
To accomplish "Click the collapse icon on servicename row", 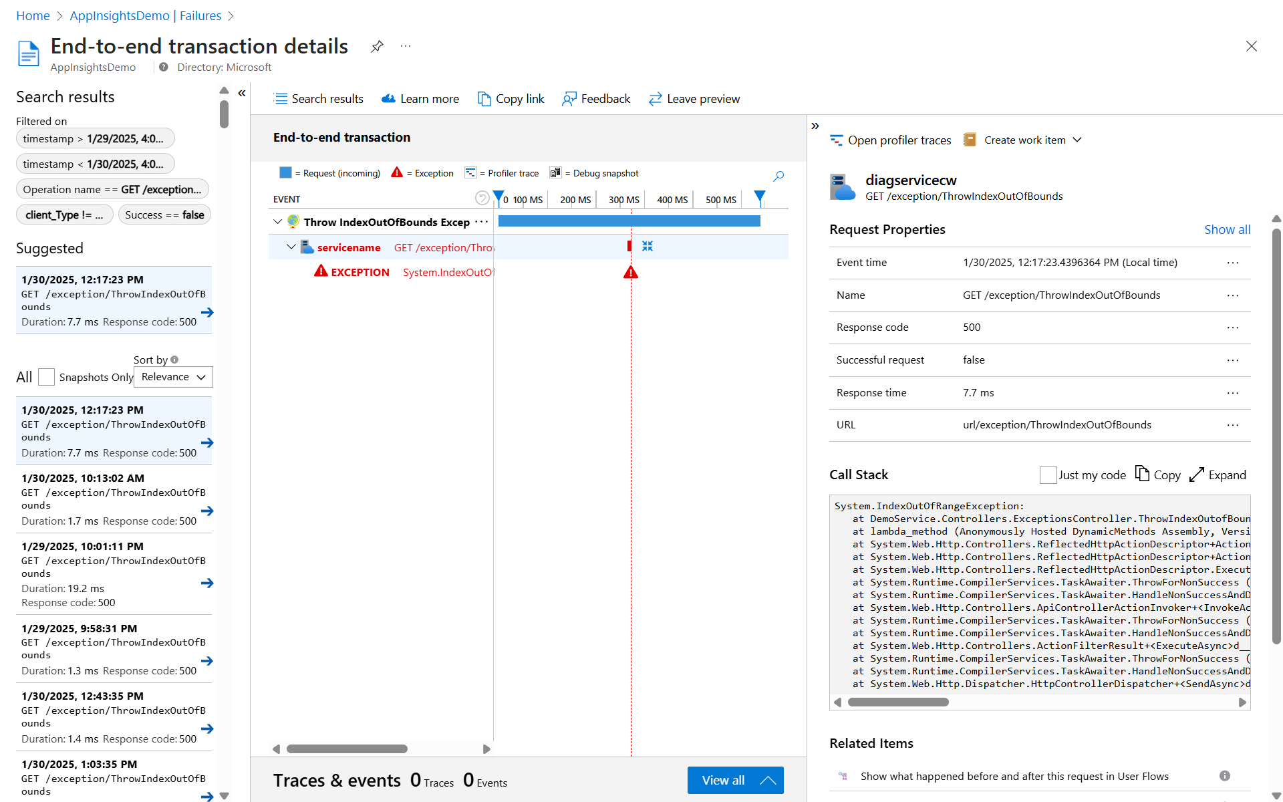I will [x=647, y=246].
